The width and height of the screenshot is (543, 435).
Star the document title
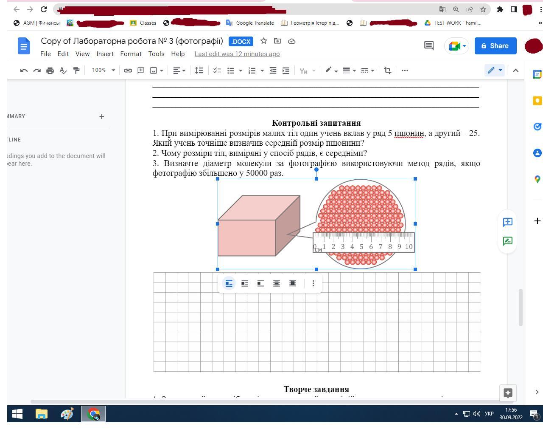[x=263, y=41]
